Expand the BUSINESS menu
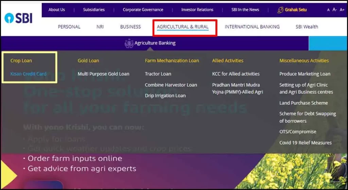Image resolution: width=348 pixels, height=190 pixels. click(130, 27)
